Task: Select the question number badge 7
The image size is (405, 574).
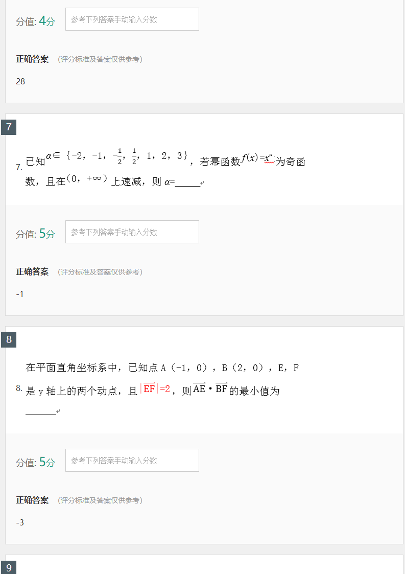Action: pos(9,128)
